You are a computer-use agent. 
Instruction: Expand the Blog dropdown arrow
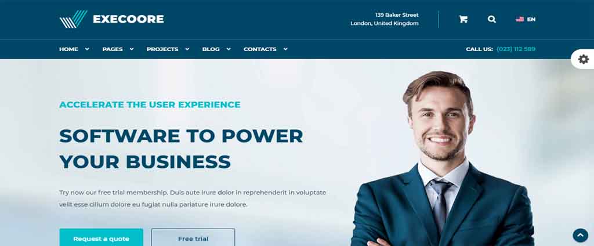coord(229,49)
